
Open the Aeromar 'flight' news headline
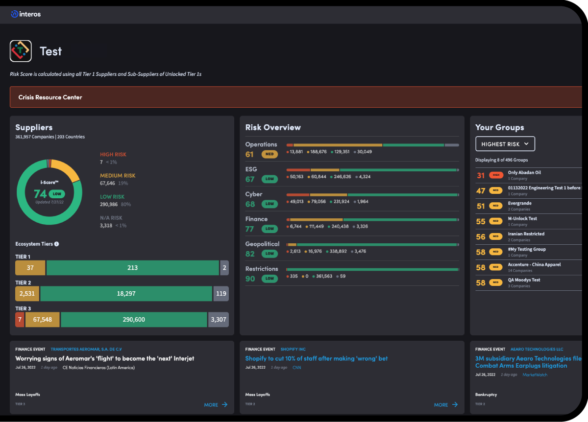(105, 359)
